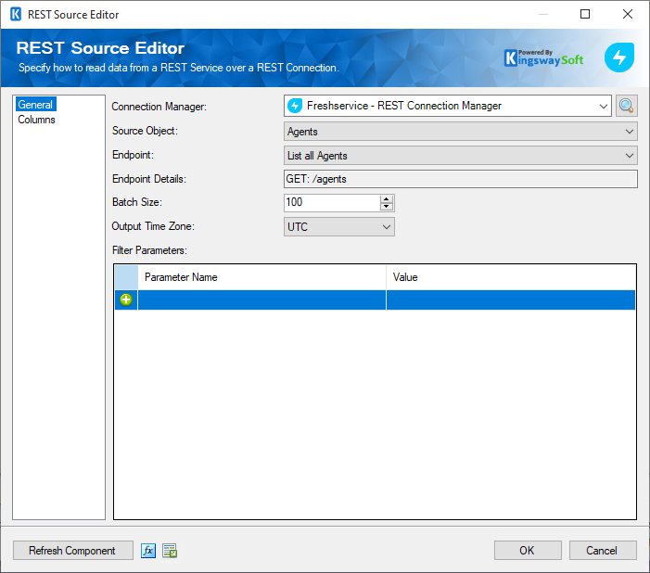Open the documentation icon beside fx
This screenshot has height=573, width=650.
(x=170, y=551)
